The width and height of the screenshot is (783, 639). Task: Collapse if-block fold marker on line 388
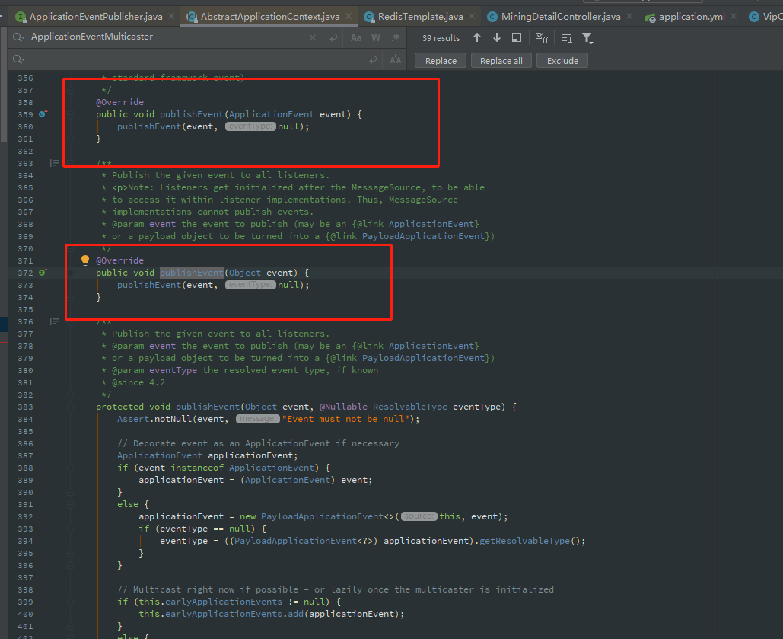coord(71,468)
